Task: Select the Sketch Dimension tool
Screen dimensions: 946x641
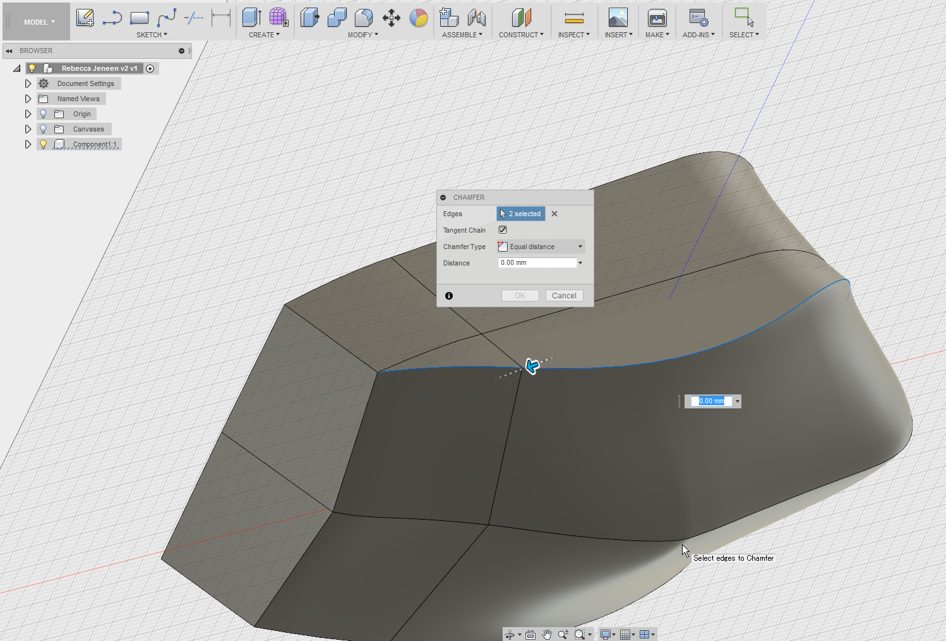Action: click(x=220, y=18)
